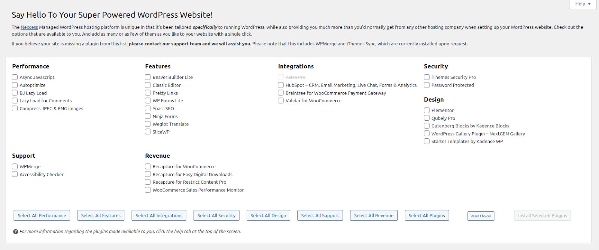The image size is (599, 250).
Task: Click the question mark info icon
Action: point(15,232)
